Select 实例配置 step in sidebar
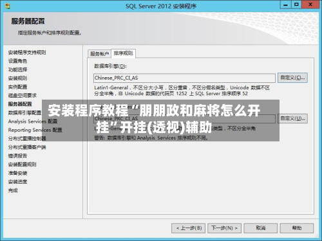322x241 pixels. pyautogui.click(x=17, y=87)
